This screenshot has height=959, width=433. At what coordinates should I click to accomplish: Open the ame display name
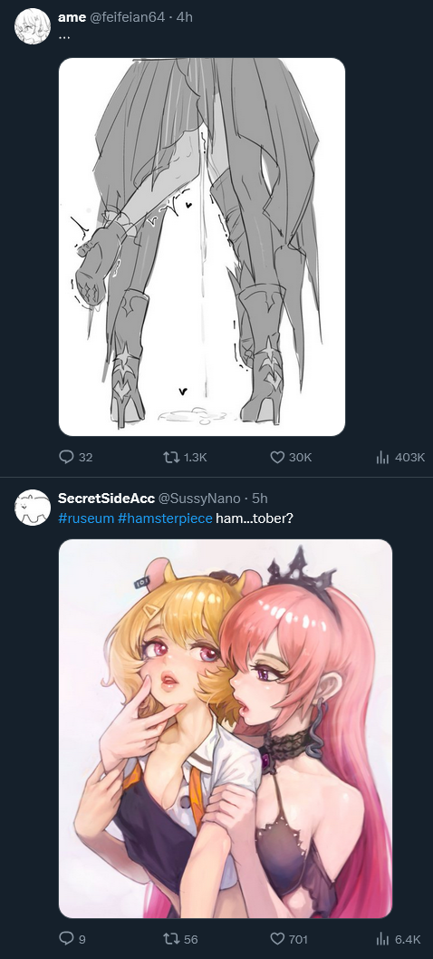(x=72, y=17)
